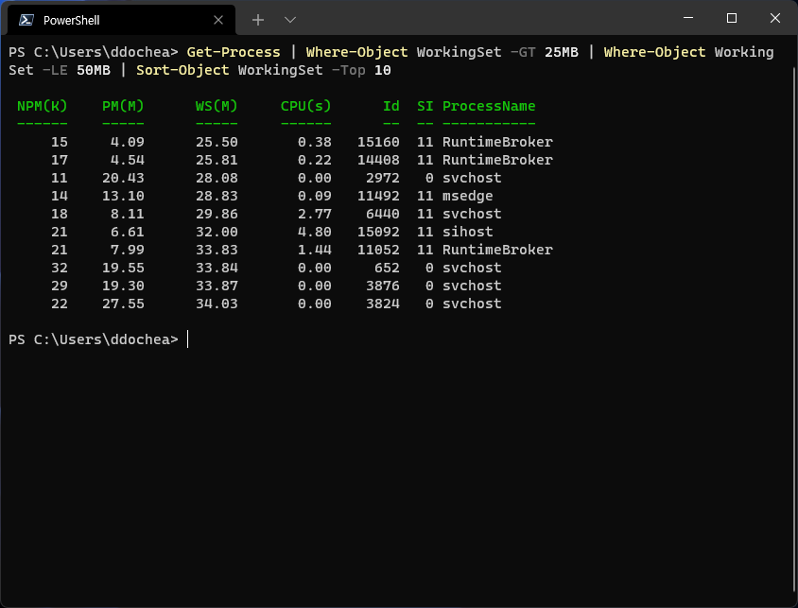Click process Id 652

click(x=388, y=268)
